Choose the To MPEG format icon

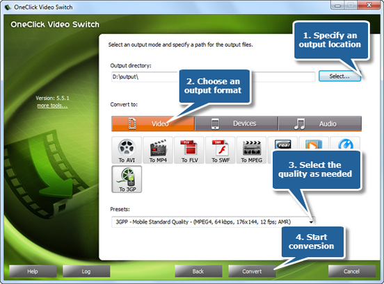click(x=252, y=150)
